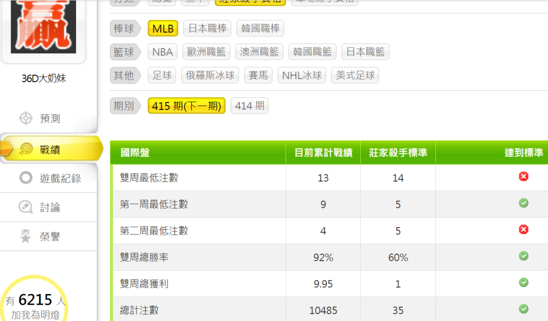Image resolution: width=548 pixels, height=321 pixels.
Task: Click the target icon beside 戰績
Action: [x=25, y=149]
